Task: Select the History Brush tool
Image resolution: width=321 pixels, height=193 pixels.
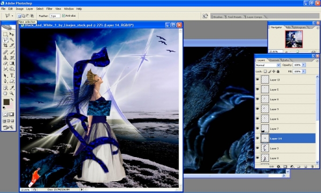Action: (x=12, y=58)
